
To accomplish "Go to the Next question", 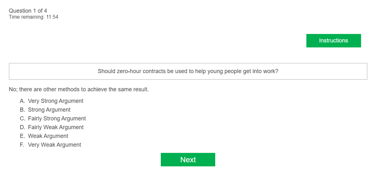I will click(188, 160).
